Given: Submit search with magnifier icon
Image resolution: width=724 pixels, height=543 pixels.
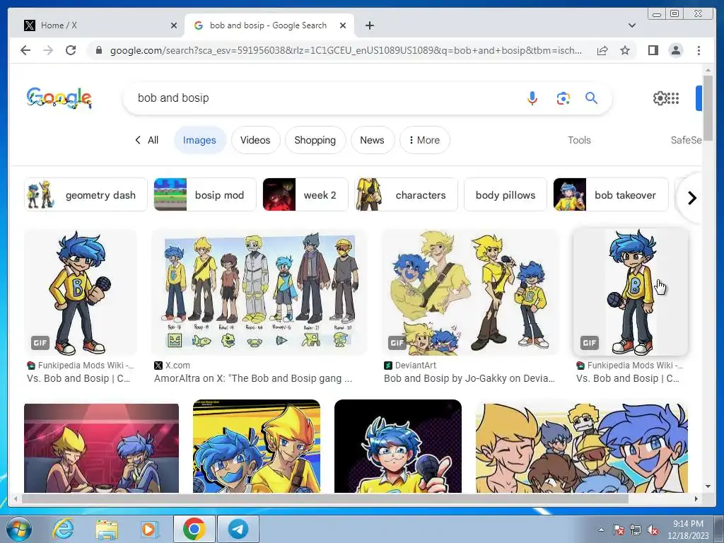Looking at the screenshot, I should tap(592, 98).
